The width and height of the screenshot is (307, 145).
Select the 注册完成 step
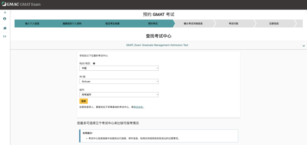(x=274, y=23)
